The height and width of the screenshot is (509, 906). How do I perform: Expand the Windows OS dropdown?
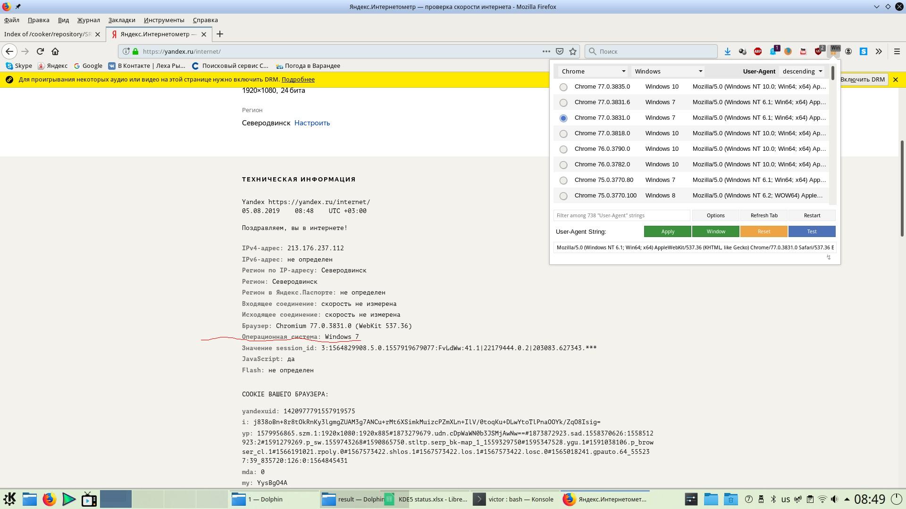point(668,71)
